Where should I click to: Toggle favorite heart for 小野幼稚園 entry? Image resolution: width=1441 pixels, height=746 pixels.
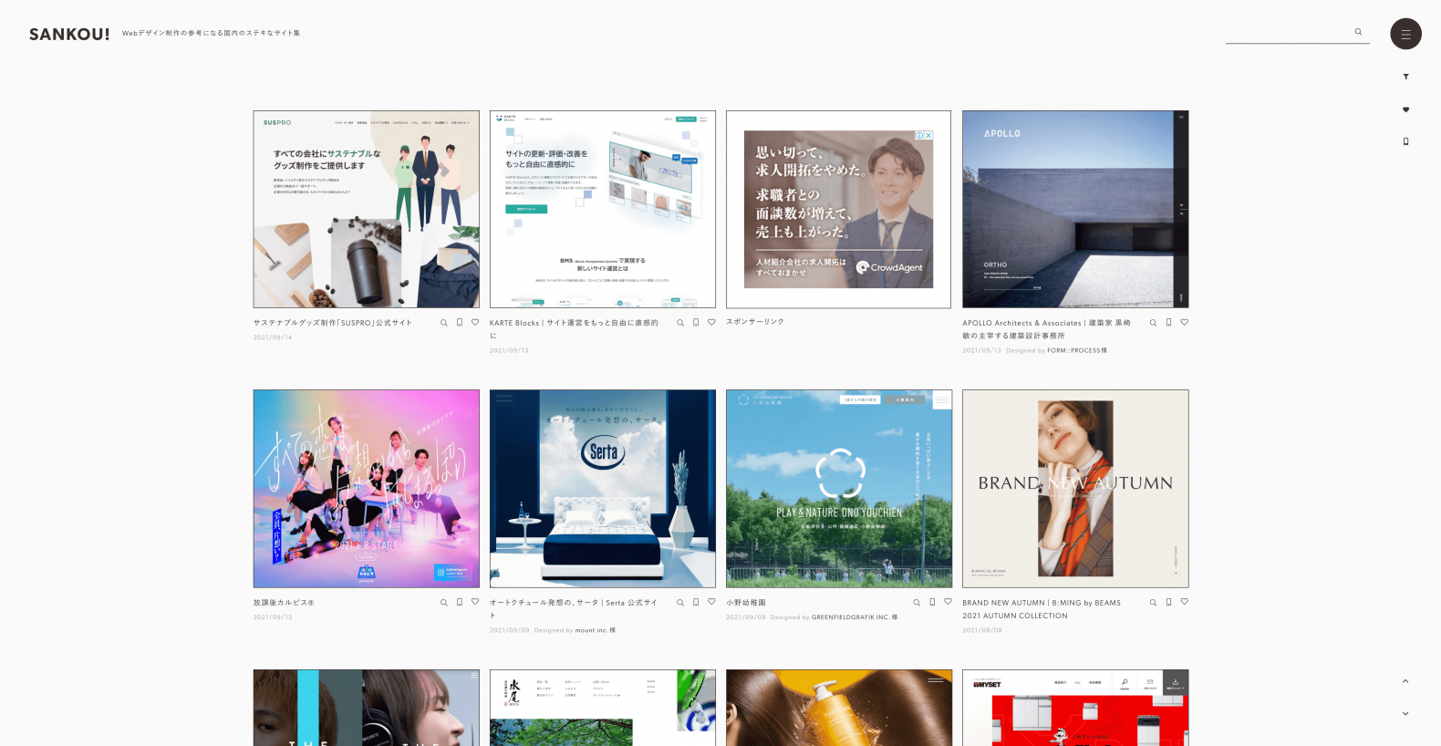point(948,602)
